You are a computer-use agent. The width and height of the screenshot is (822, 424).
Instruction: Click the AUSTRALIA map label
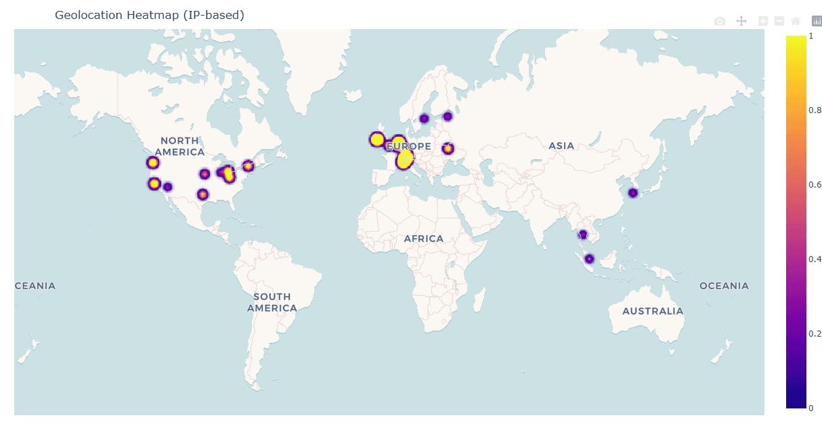click(x=652, y=312)
